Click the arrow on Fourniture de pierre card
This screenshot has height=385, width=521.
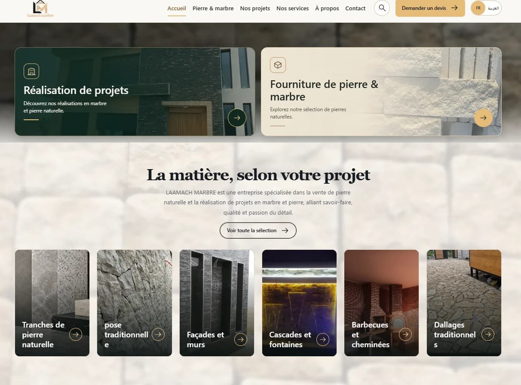483,118
